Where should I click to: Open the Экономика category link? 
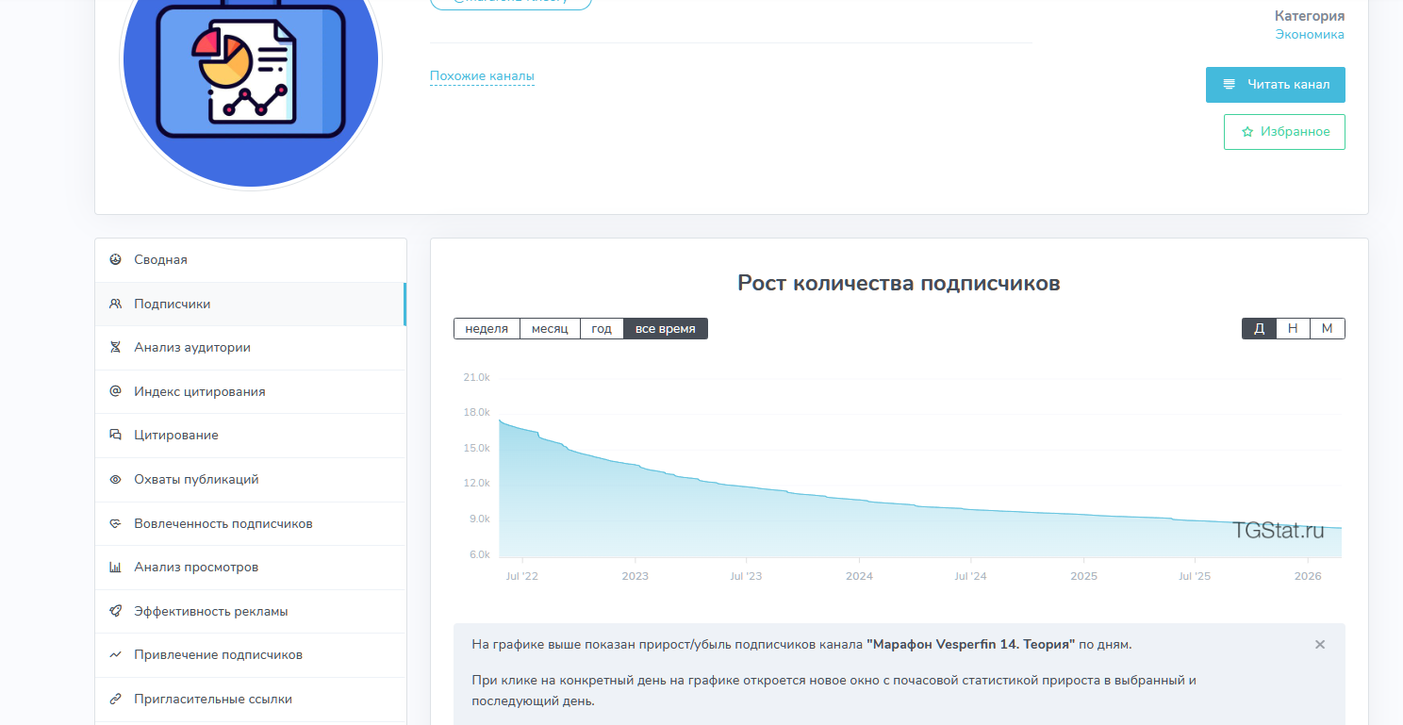[x=1309, y=34]
